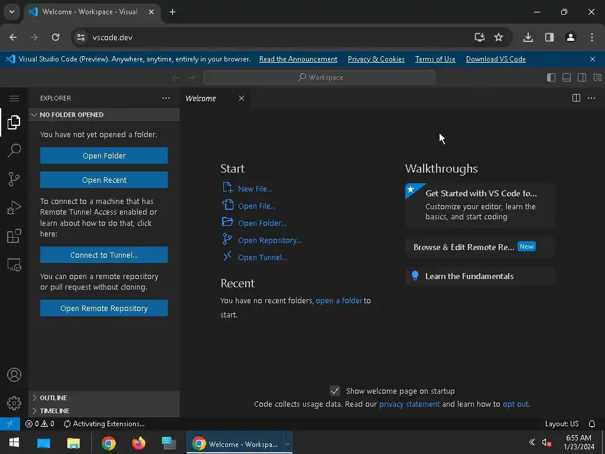Close the Welcome editor tab

point(242,98)
